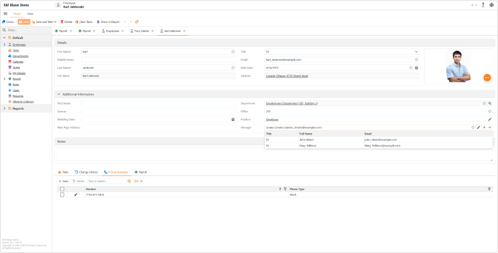Click the Department lookup search icon
Screen dimensions: 498x253
pyautogui.click(x=490, y=103)
